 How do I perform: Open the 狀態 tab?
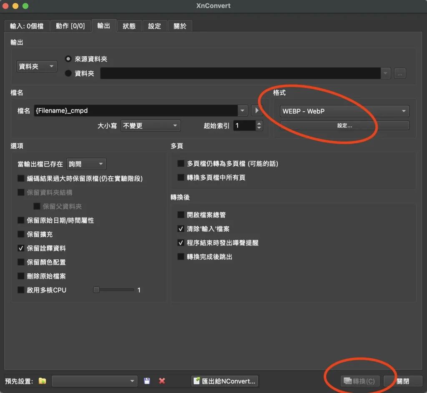(x=129, y=26)
